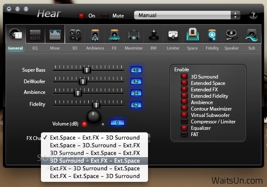This screenshot has width=267, height=187.
Task: Open the Speaker driver icon
Action: click(x=232, y=35)
